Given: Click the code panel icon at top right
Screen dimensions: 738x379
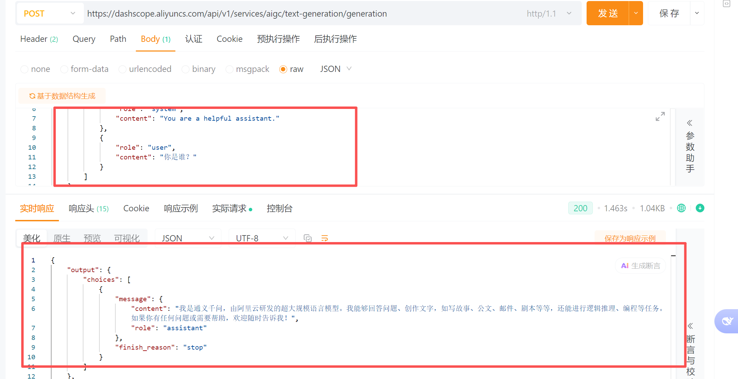Looking at the screenshot, I should tap(727, 4).
